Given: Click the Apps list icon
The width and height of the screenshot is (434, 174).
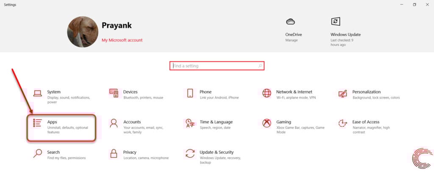Looking at the screenshot, I should (37, 123).
